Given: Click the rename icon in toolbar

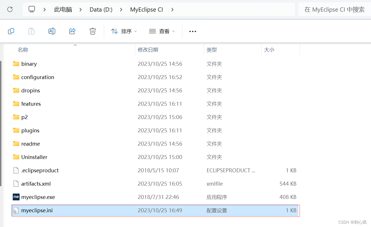Looking at the screenshot, I should tap(52, 31).
